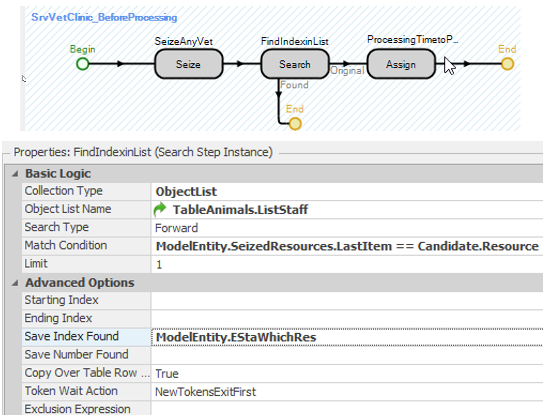Click the Original branch label

pos(348,71)
